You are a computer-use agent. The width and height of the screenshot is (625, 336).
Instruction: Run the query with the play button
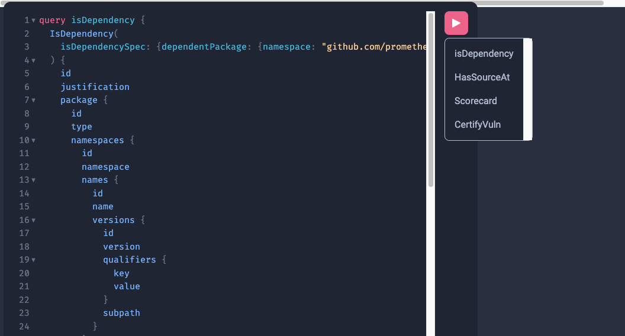pyautogui.click(x=456, y=23)
